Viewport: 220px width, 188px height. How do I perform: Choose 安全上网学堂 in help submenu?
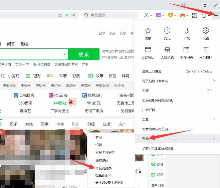tap(105, 152)
